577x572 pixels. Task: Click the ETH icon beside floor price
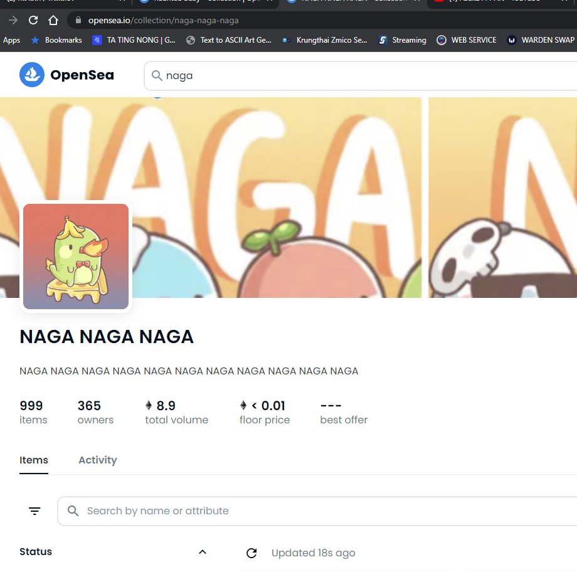click(243, 406)
